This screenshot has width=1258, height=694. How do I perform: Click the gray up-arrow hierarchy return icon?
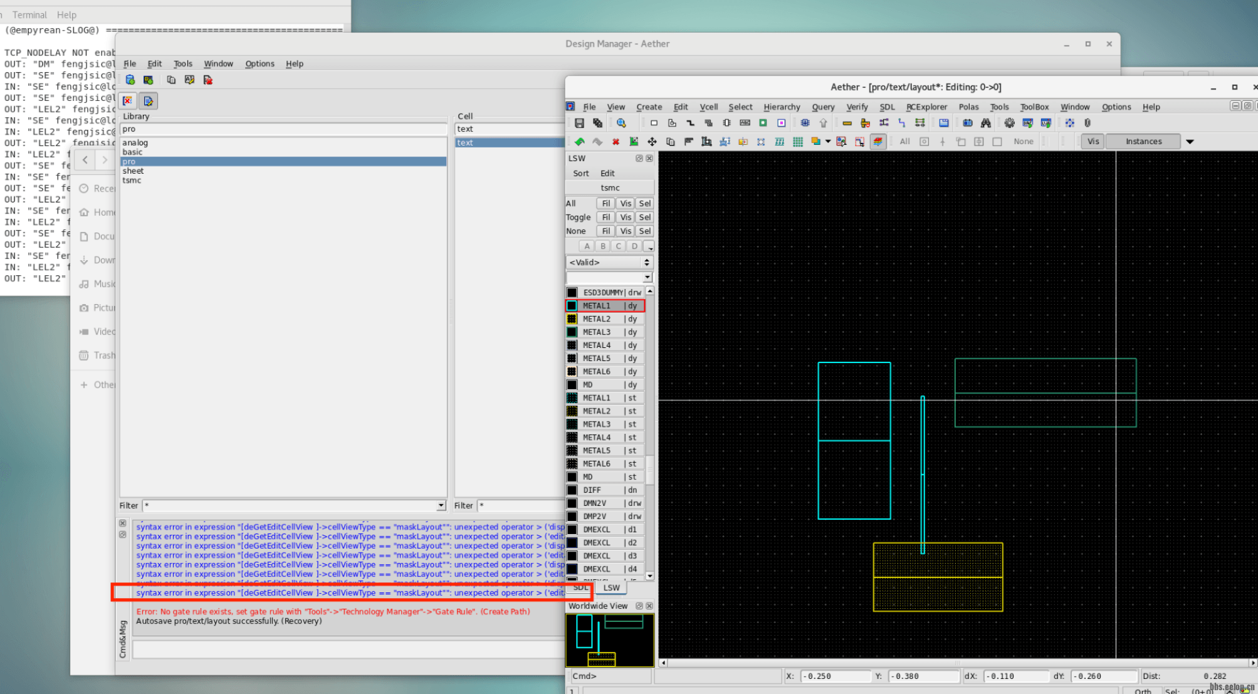(x=823, y=124)
